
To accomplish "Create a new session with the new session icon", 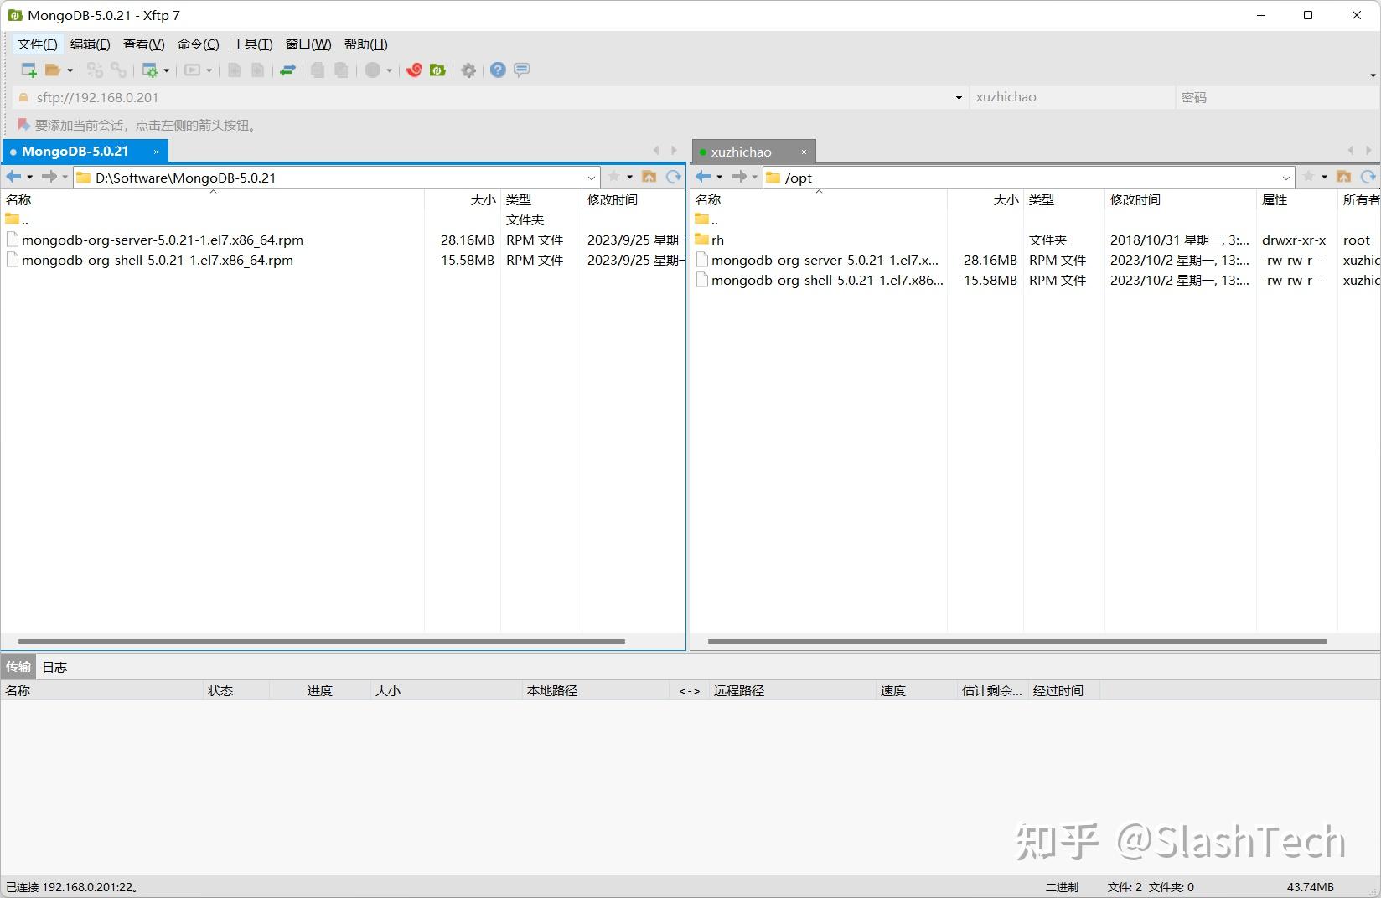I will click(28, 70).
